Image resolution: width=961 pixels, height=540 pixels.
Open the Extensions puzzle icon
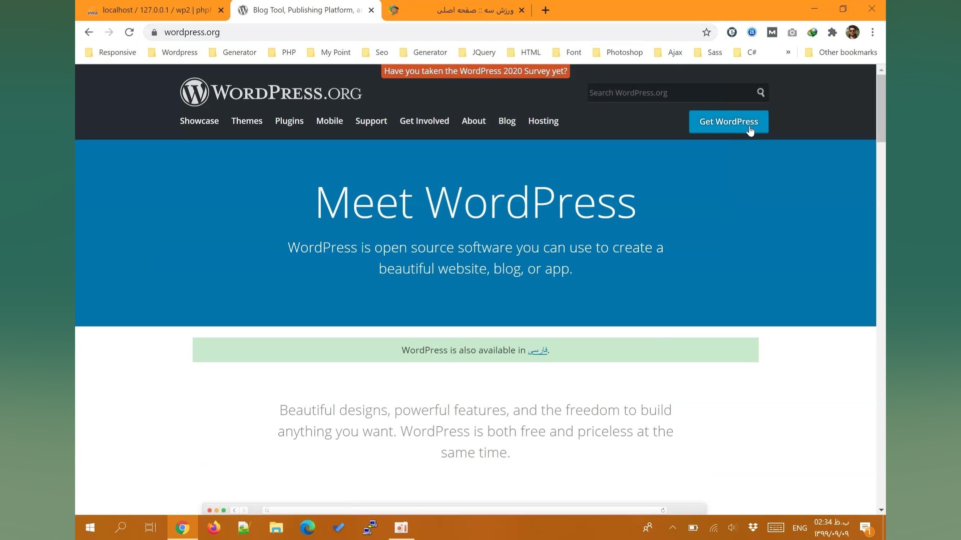pos(832,32)
